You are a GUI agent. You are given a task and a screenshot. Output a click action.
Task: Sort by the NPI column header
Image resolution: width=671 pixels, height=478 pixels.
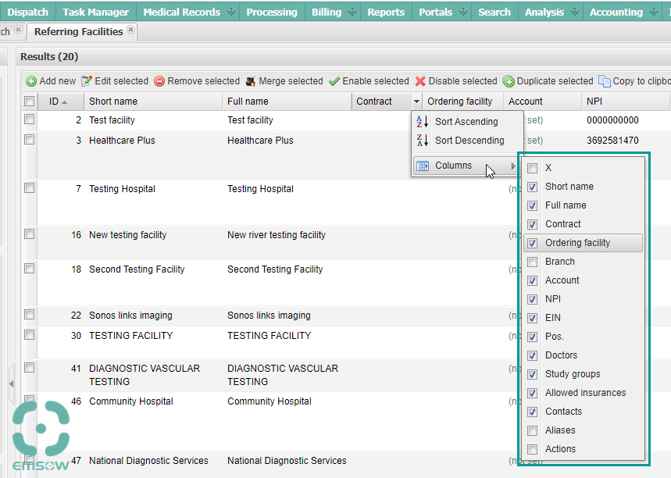click(x=625, y=102)
